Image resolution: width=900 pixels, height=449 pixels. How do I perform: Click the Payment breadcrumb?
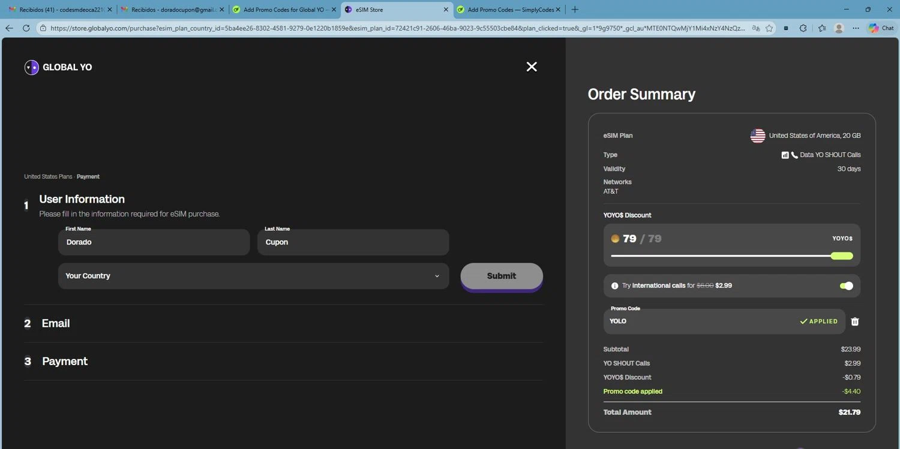[x=88, y=177]
